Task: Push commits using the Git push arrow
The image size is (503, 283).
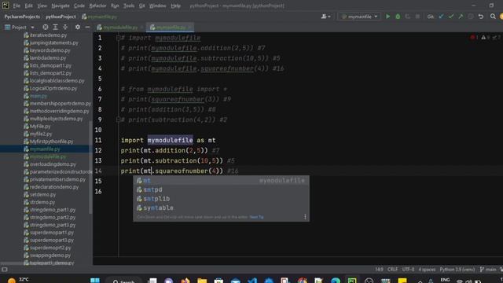Action: [x=461, y=17]
